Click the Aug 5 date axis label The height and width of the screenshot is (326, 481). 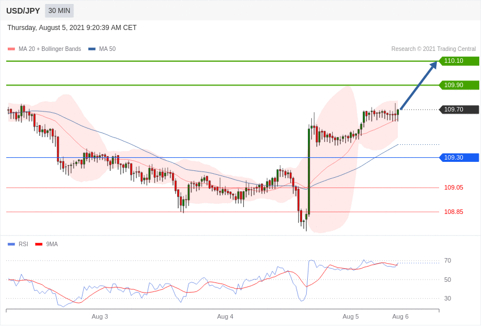[351, 316]
